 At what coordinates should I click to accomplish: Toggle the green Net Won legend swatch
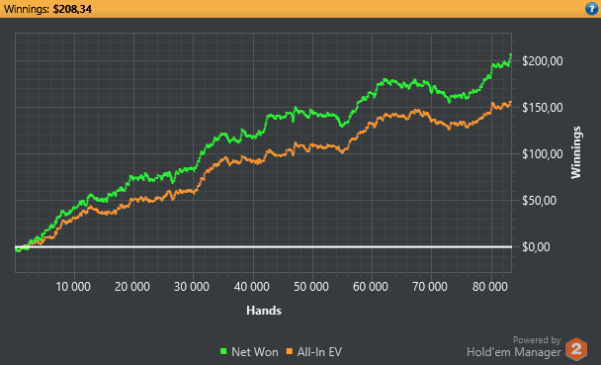(223, 351)
